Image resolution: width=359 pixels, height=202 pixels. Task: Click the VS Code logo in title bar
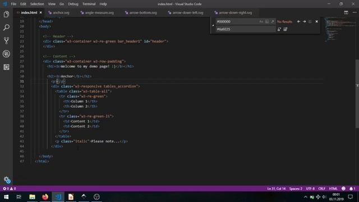point(5,4)
